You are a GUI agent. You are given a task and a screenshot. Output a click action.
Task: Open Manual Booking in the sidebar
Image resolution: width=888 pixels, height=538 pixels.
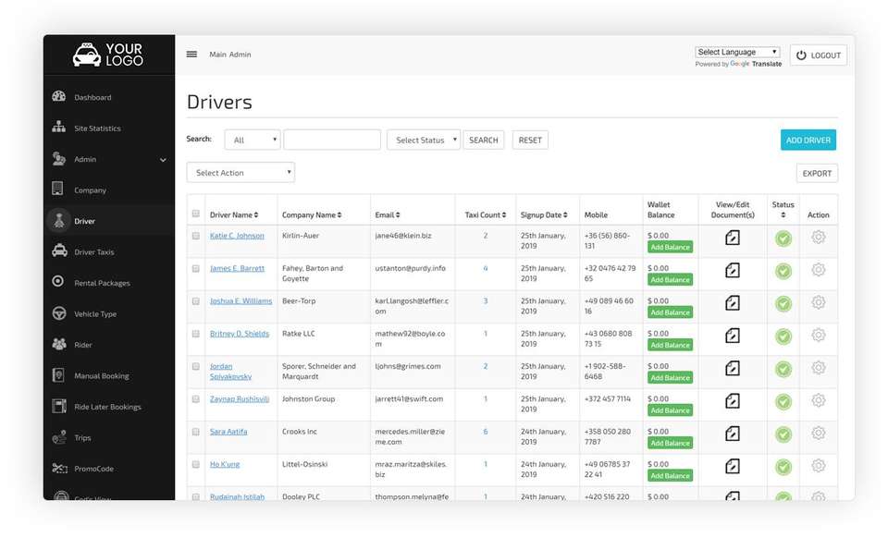click(x=101, y=376)
